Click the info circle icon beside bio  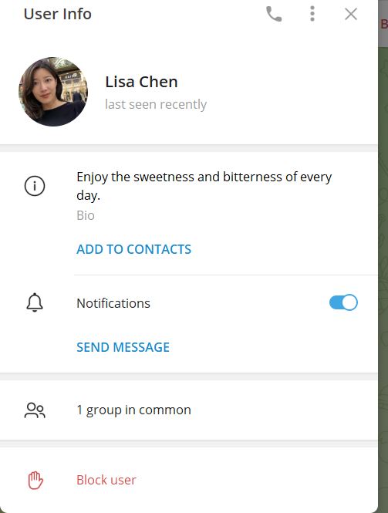coord(35,186)
